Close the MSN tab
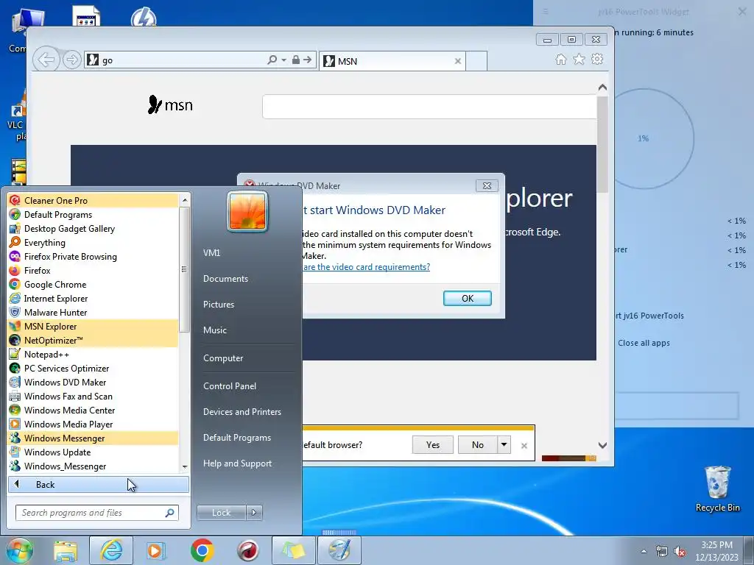Image resolution: width=754 pixels, height=565 pixels. tap(458, 61)
